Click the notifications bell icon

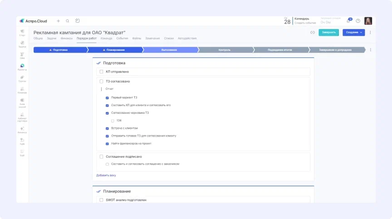point(348,21)
